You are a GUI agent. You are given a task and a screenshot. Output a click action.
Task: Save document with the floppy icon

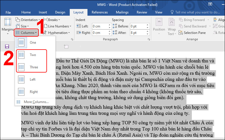tap(7, 46)
